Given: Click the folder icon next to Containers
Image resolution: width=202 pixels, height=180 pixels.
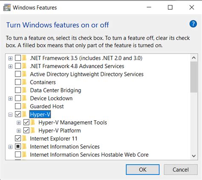Looking at the screenshot, I should (x=24, y=82).
